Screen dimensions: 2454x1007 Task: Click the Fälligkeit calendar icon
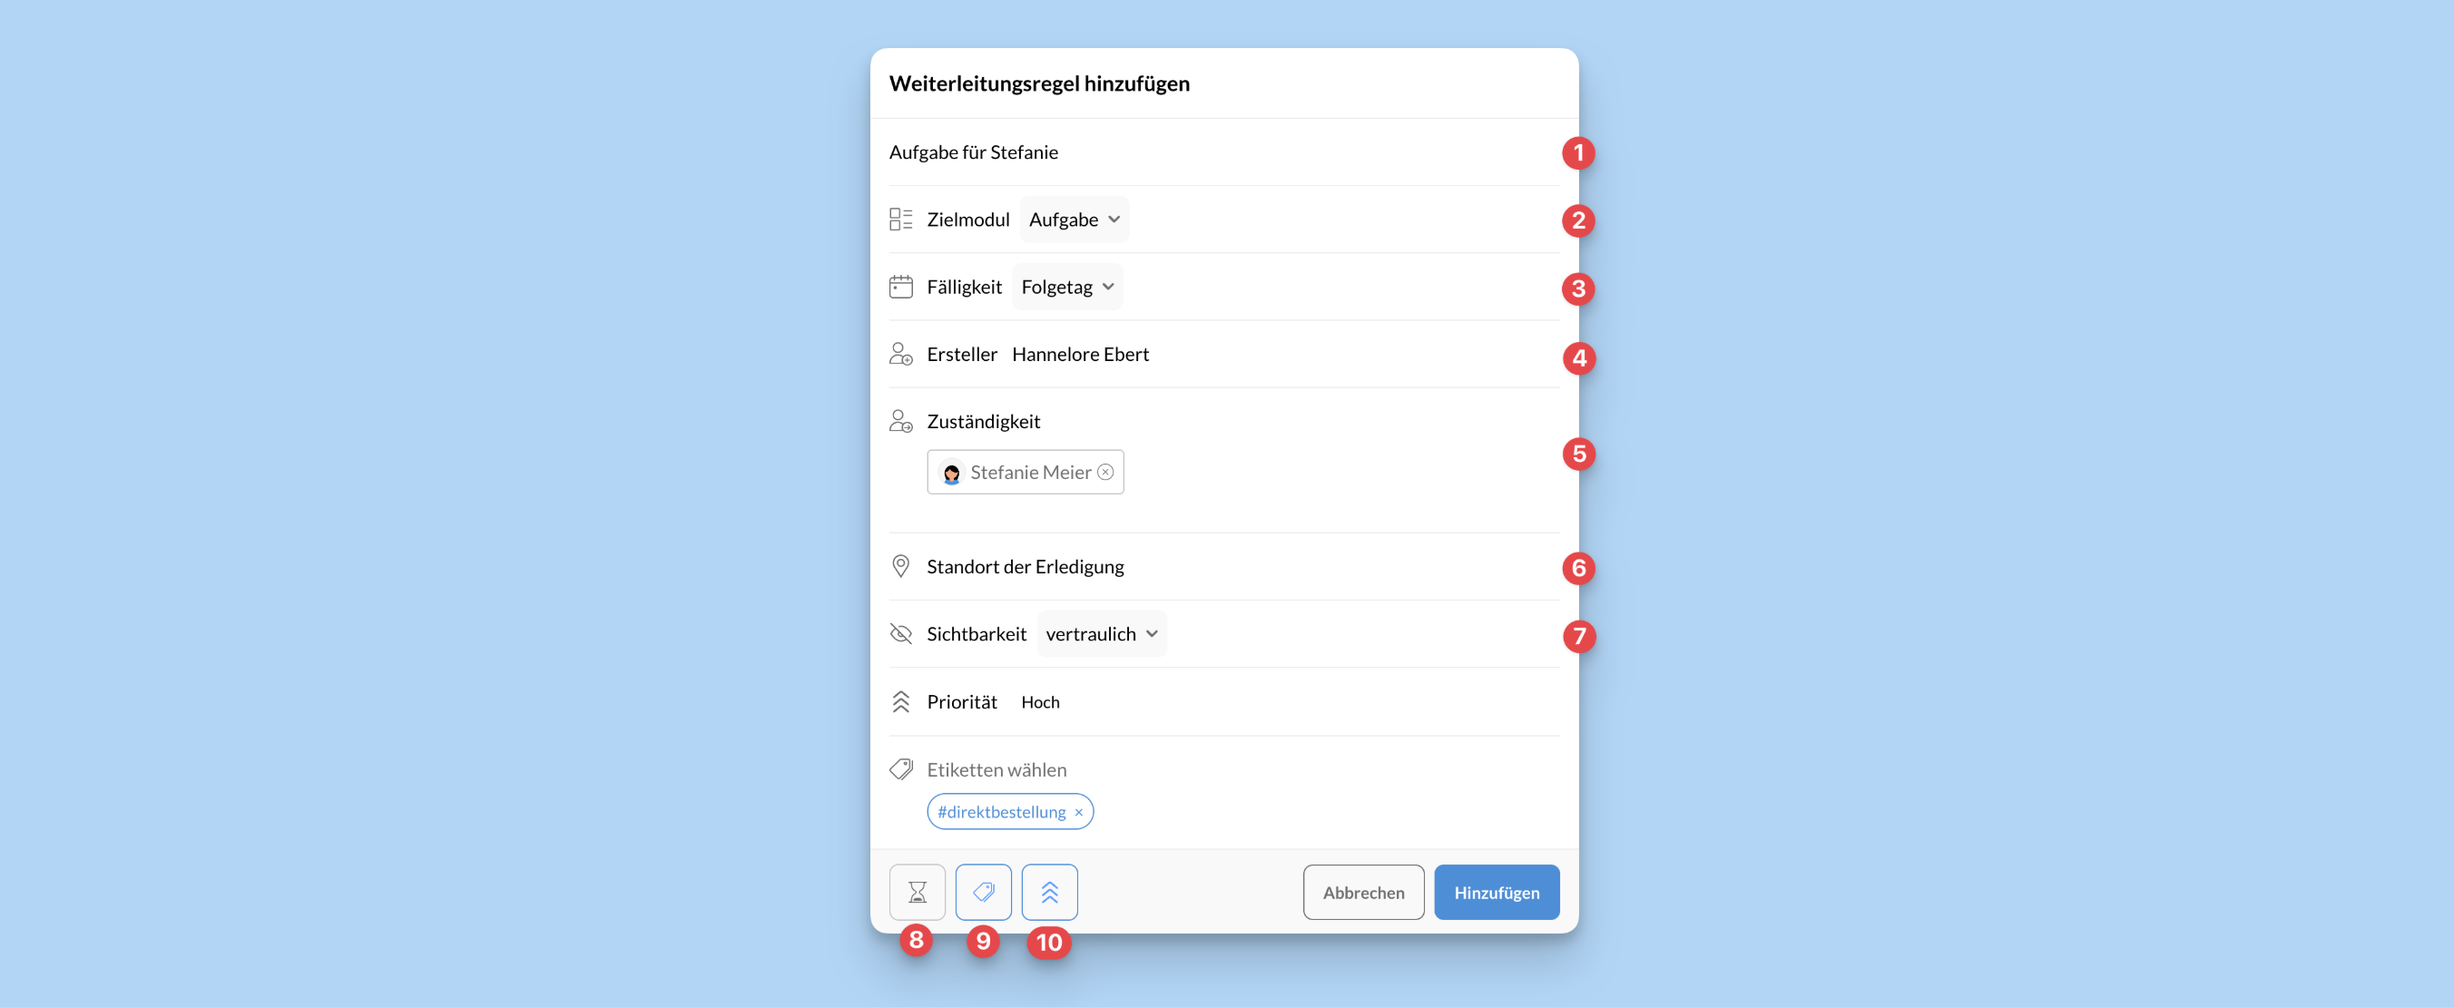click(x=900, y=287)
